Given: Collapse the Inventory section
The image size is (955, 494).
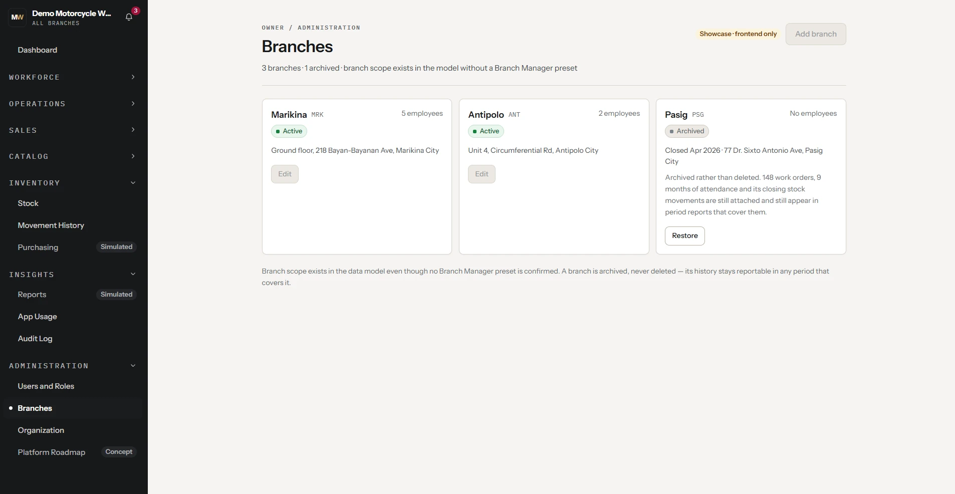Looking at the screenshot, I should (x=73, y=183).
